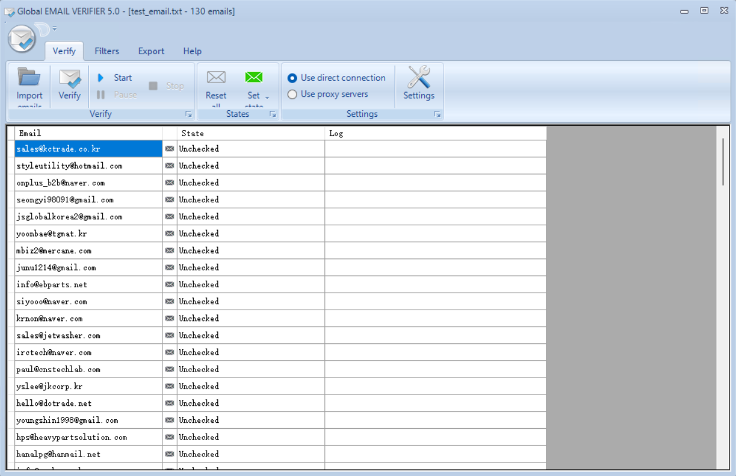Open the Help tab
The image size is (736, 476).
coord(192,51)
